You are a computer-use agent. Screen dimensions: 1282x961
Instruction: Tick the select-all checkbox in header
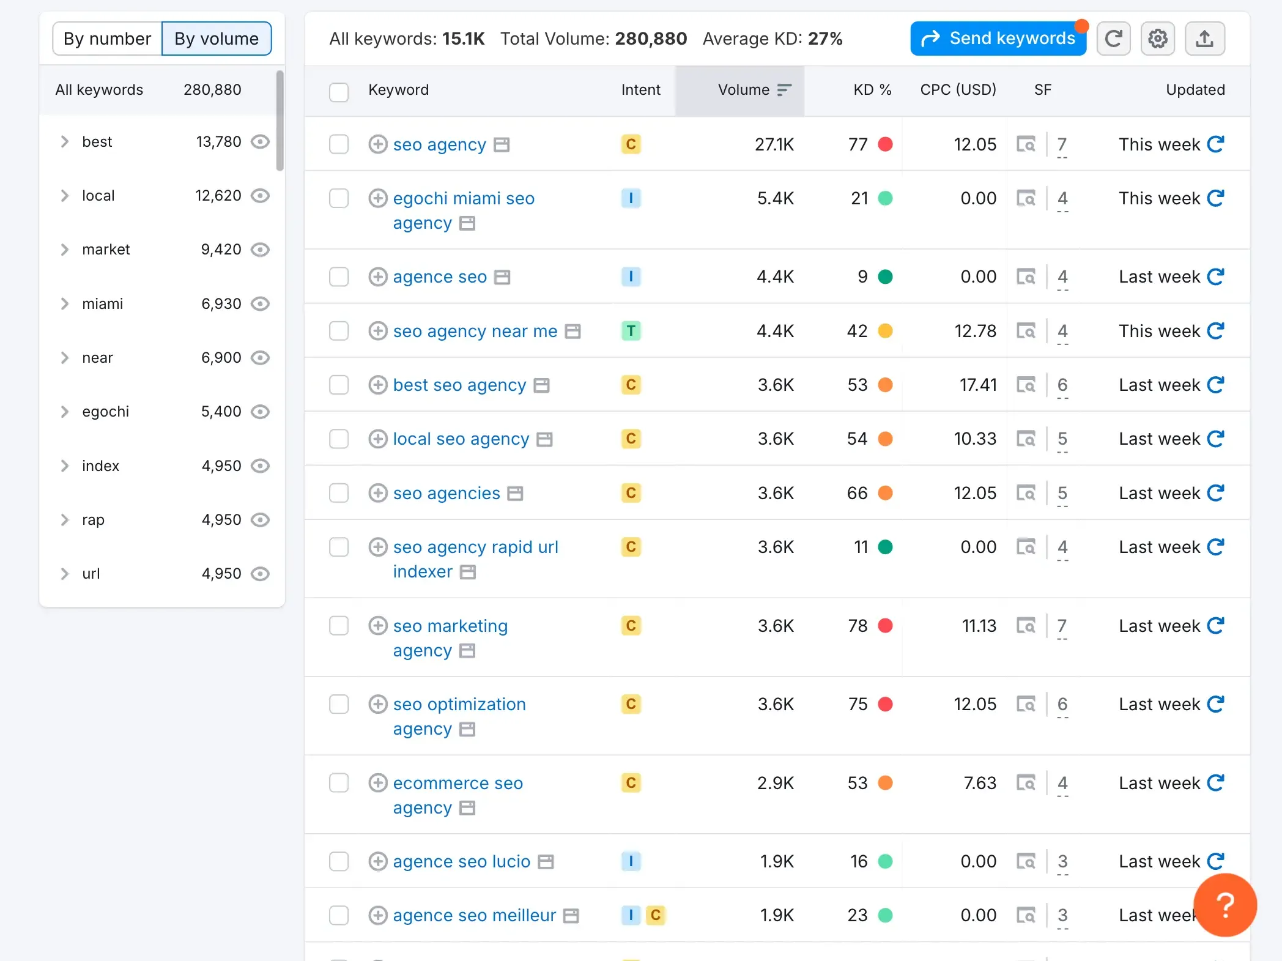tap(339, 92)
